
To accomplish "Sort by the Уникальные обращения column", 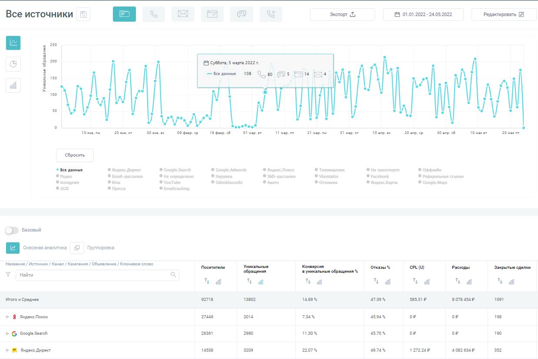I will [249, 281].
